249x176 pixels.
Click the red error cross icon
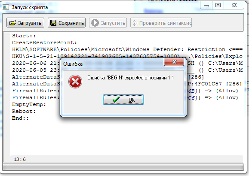tap(75, 82)
